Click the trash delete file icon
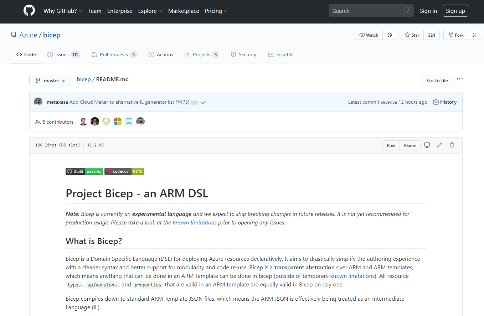 click(452, 145)
